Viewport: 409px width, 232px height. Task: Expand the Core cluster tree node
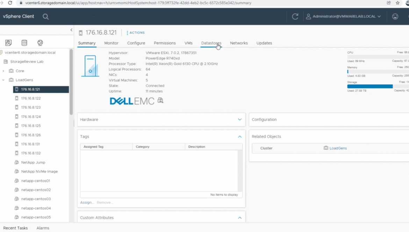[3, 71]
